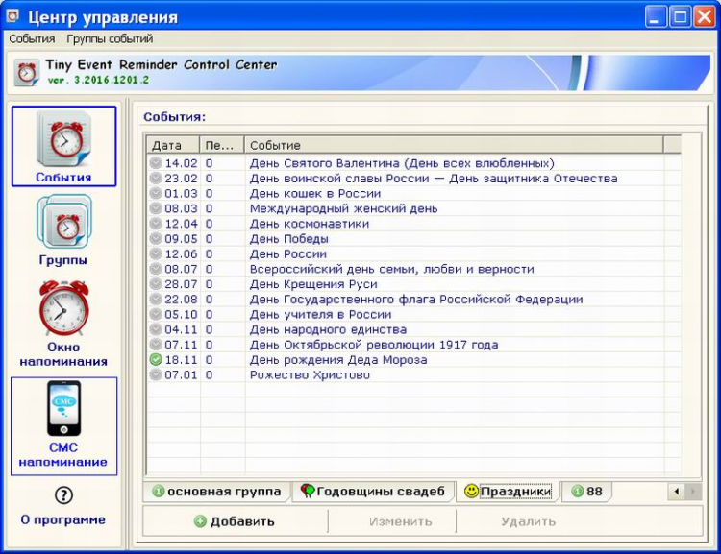721x554 pixels.
Task: Toggle status icon of the 08.07 event
Action: click(157, 269)
